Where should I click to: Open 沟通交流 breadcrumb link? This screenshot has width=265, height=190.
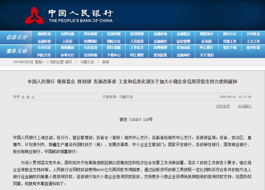[87, 62]
